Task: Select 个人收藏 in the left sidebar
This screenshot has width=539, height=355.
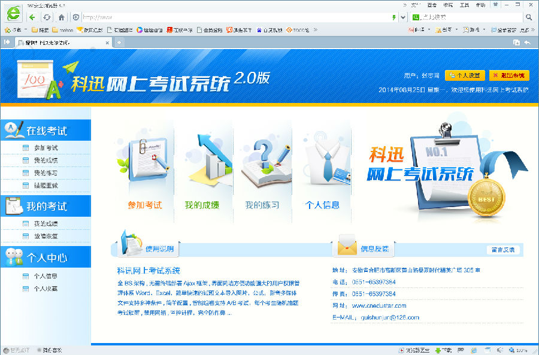Action: [x=46, y=289]
